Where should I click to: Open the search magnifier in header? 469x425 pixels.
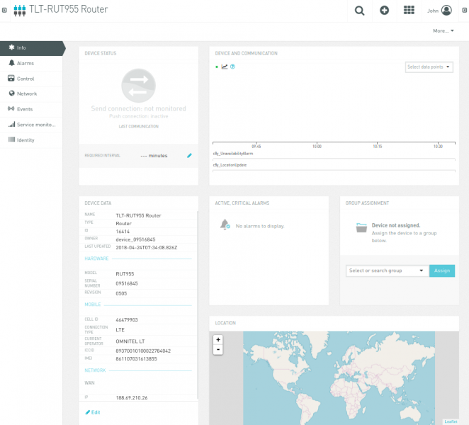click(360, 11)
